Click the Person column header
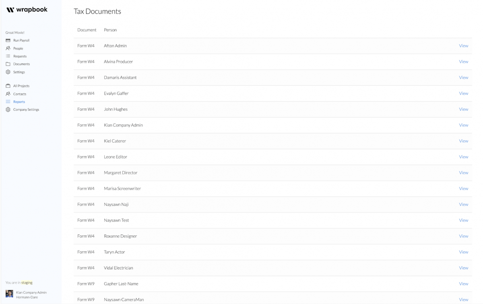This screenshot has height=304, width=483. pos(110,30)
